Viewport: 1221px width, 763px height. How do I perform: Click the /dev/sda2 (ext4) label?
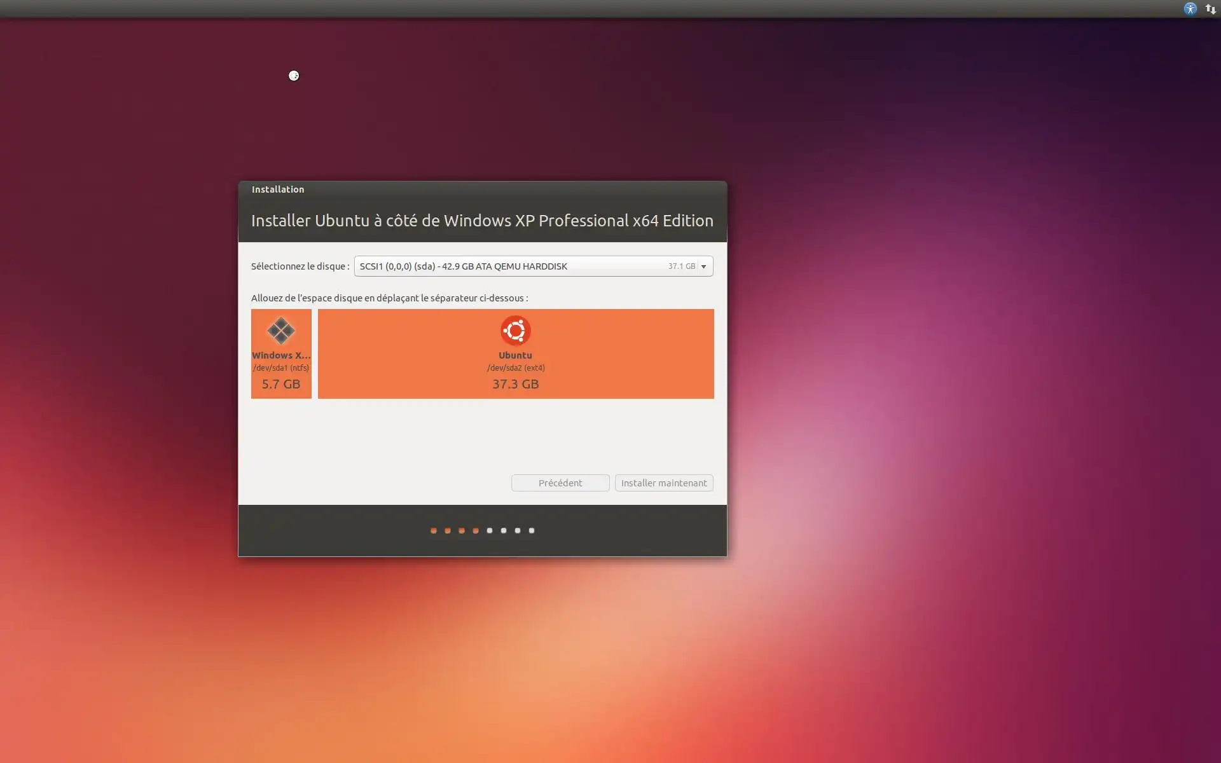pyautogui.click(x=515, y=368)
